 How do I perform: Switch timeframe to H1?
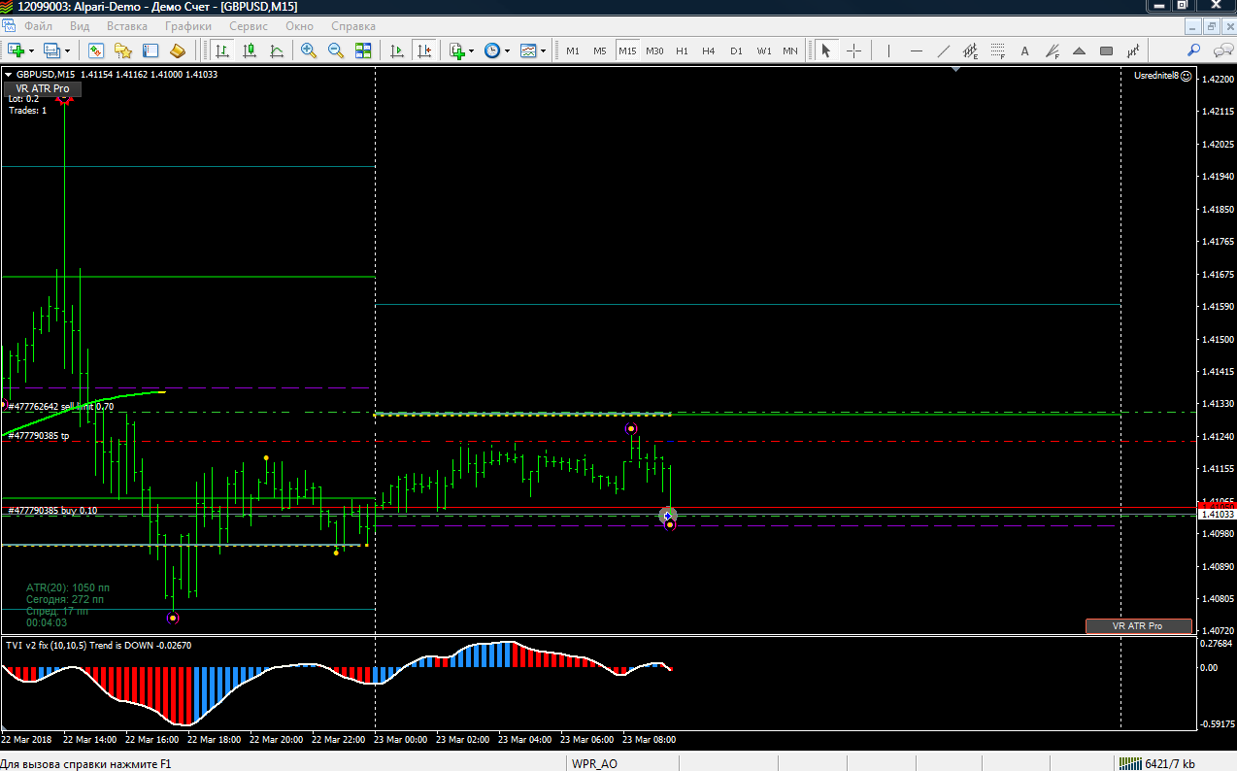point(682,50)
